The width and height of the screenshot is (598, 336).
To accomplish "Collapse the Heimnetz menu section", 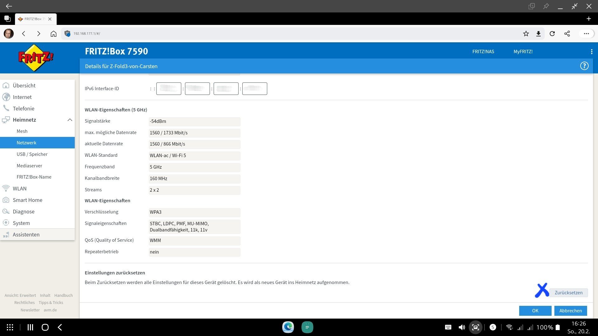I will [x=70, y=120].
